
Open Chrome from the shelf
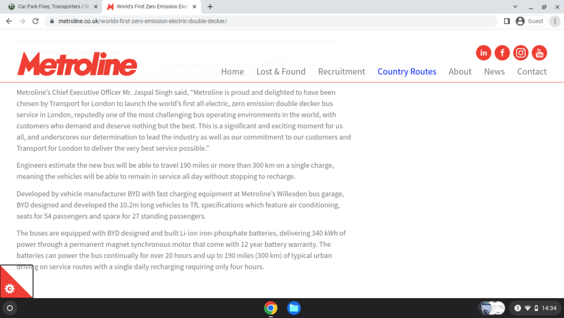click(x=271, y=308)
